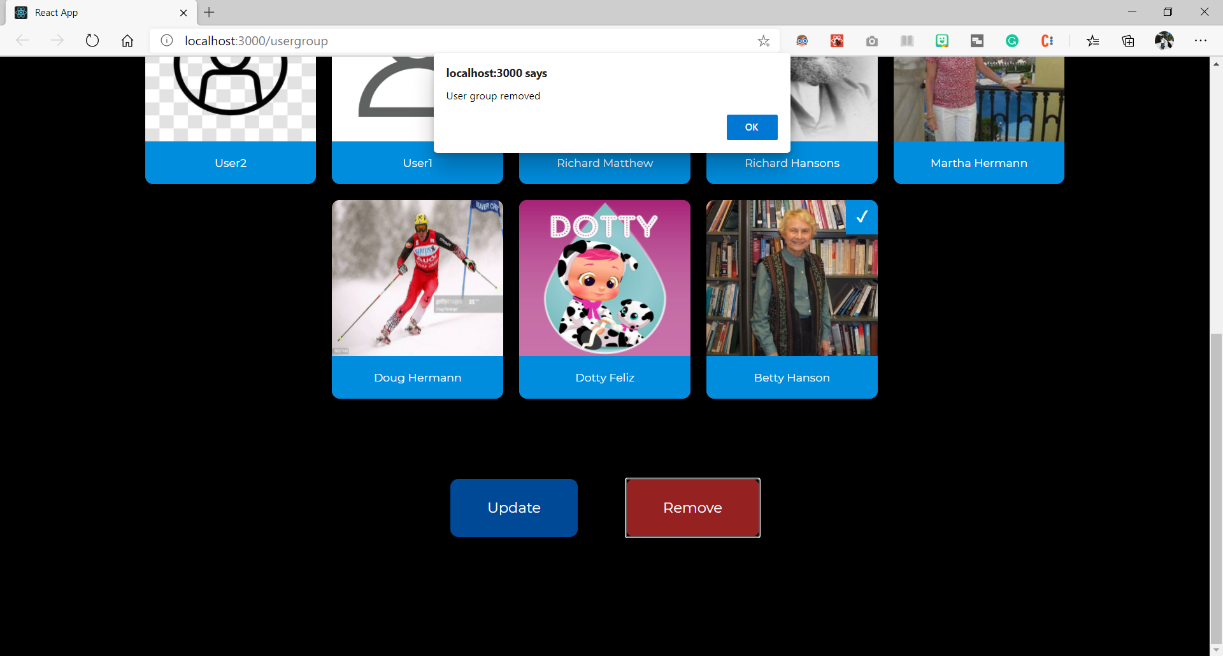Open the green smiley extension icon
This screenshot has height=656, width=1223.
[942, 41]
